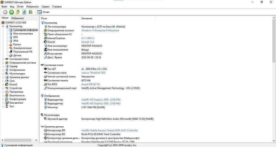Click the База данных icon

pyautogui.click(x=7, y=103)
